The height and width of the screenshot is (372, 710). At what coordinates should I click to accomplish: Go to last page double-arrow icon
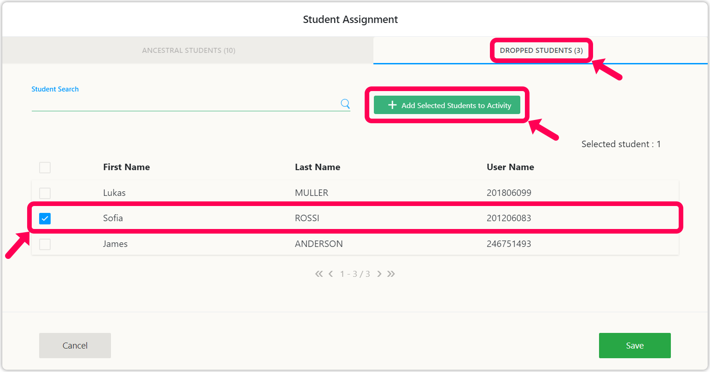(391, 274)
